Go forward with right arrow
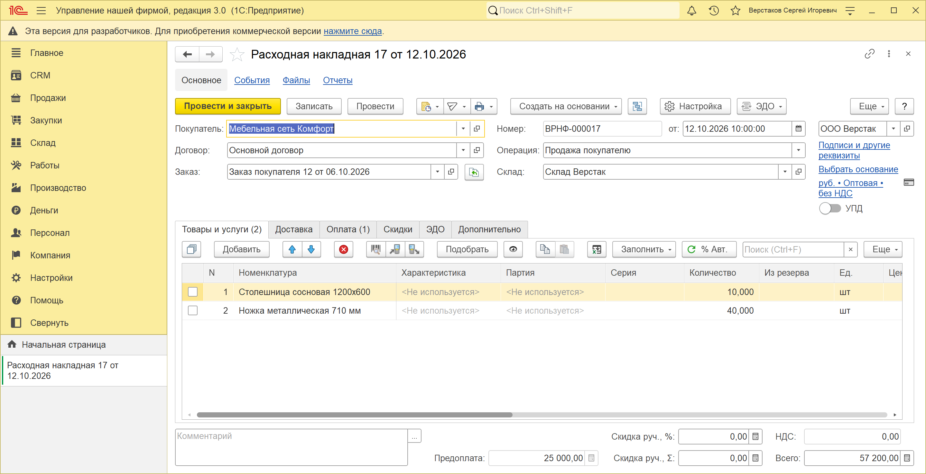This screenshot has width=926, height=474. click(x=210, y=54)
